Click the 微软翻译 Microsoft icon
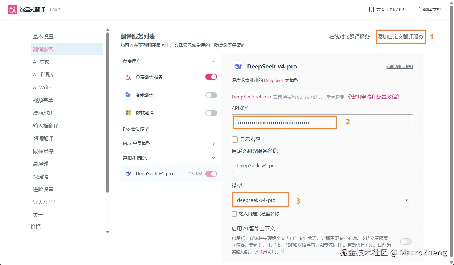 pyautogui.click(x=128, y=113)
